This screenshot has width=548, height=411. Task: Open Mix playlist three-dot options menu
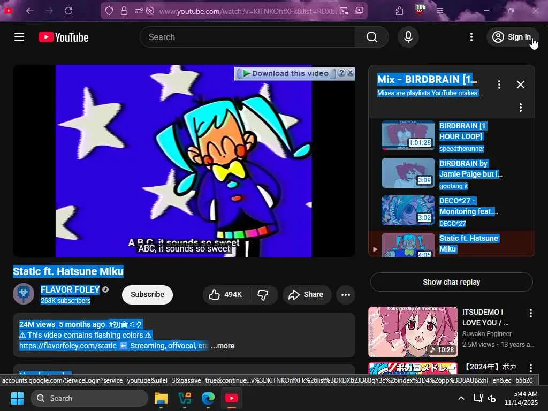click(499, 84)
